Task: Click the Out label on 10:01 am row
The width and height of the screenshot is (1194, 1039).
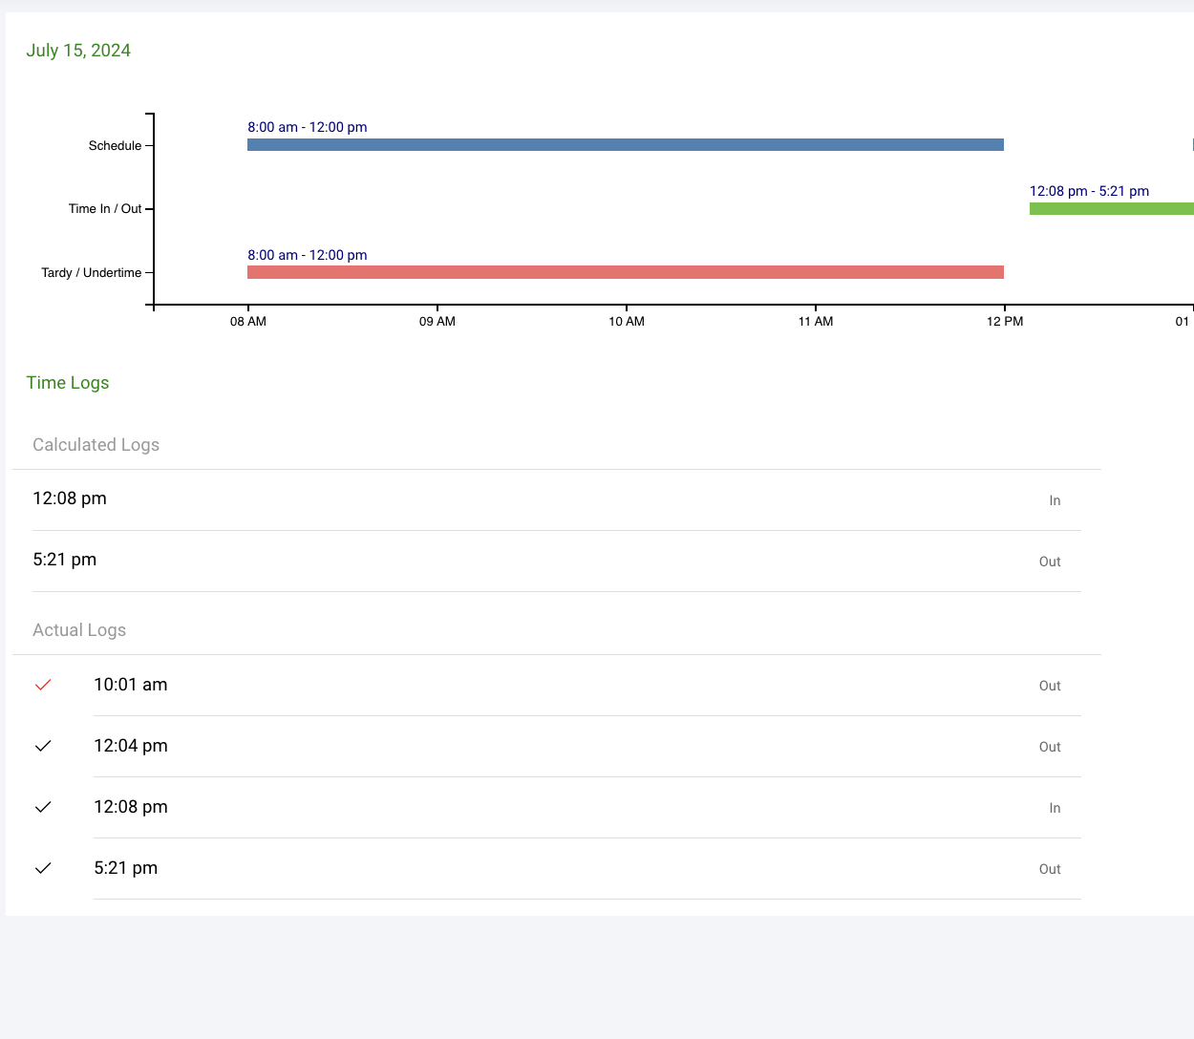Action: [x=1050, y=686]
